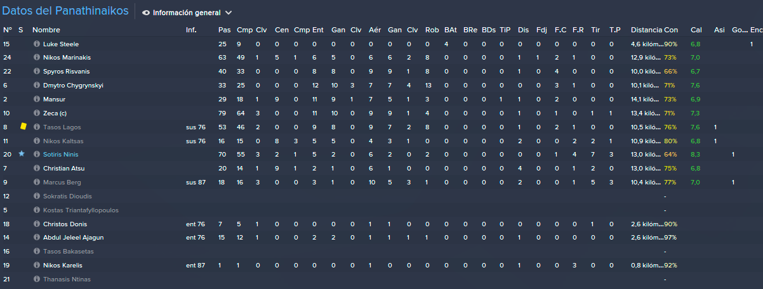The image size is (763, 289).
Task: Select 'ent 87' info for Nikos Karelis
Action: click(196, 266)
